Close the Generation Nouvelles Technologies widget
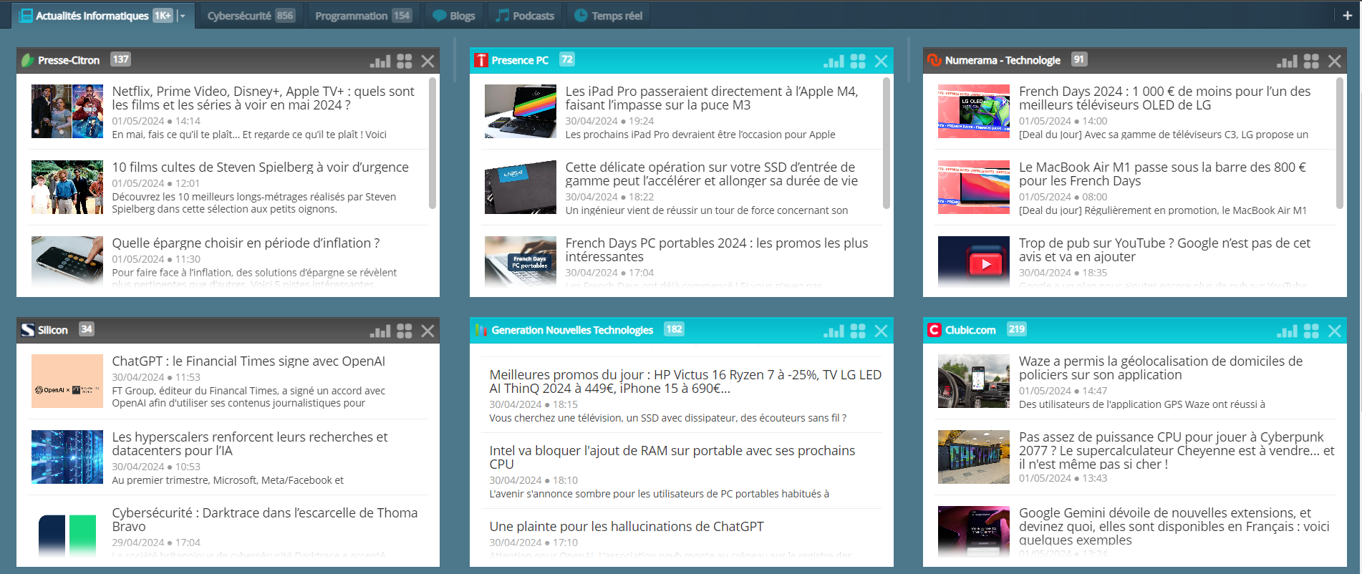 (x=881, y=331)
